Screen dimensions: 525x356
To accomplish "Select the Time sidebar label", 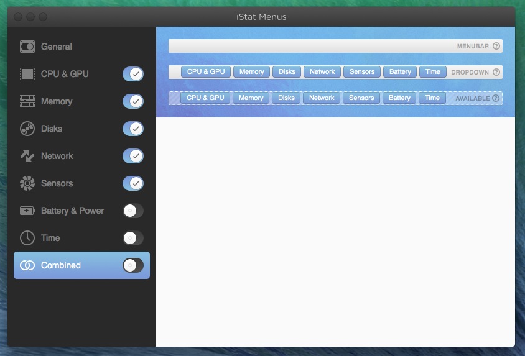I will pyautogui.click(x=50, y=238).
